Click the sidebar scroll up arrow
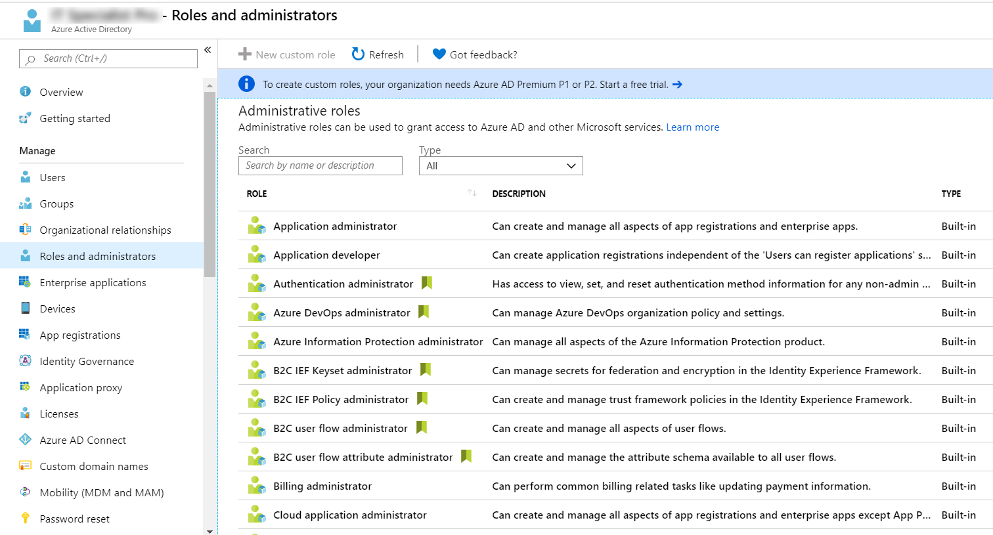Screen dimensions: 993x535 coord(210,85)
